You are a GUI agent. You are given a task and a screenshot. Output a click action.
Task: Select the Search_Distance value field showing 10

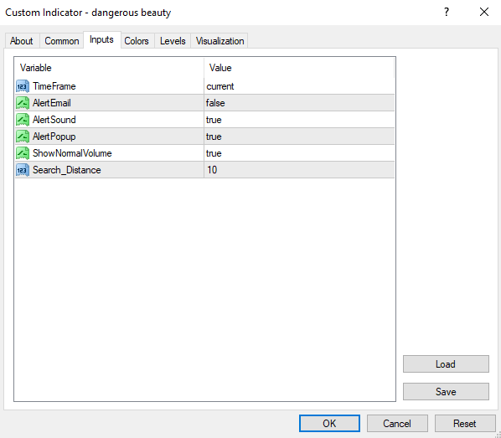299,170
